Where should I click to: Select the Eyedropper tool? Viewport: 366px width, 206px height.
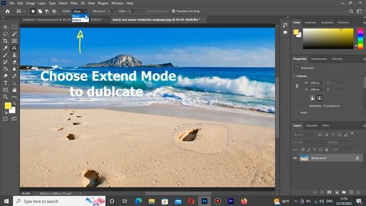[x=5, y=48]
